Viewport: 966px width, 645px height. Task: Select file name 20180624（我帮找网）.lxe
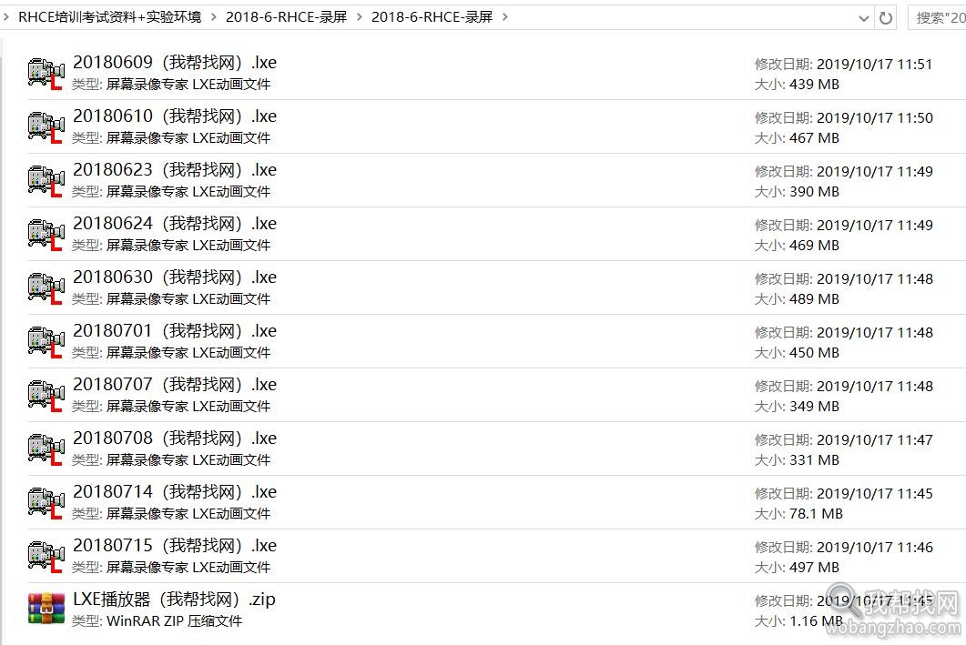pos(175,224)
